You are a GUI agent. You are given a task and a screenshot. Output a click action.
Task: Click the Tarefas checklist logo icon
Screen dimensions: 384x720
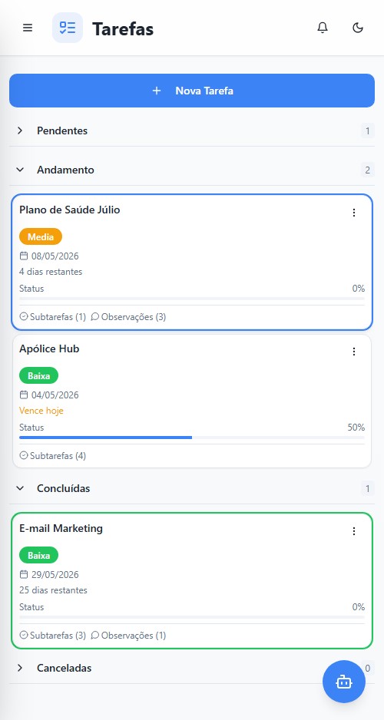point(68,28)
